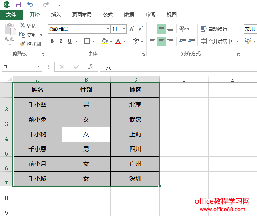Open font group dialog launcher
This screenshot has height=216, width=257.
(x=143, y=54)
